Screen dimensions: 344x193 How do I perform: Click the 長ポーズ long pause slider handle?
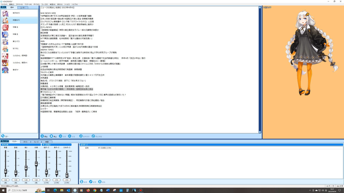coord(57,173)
